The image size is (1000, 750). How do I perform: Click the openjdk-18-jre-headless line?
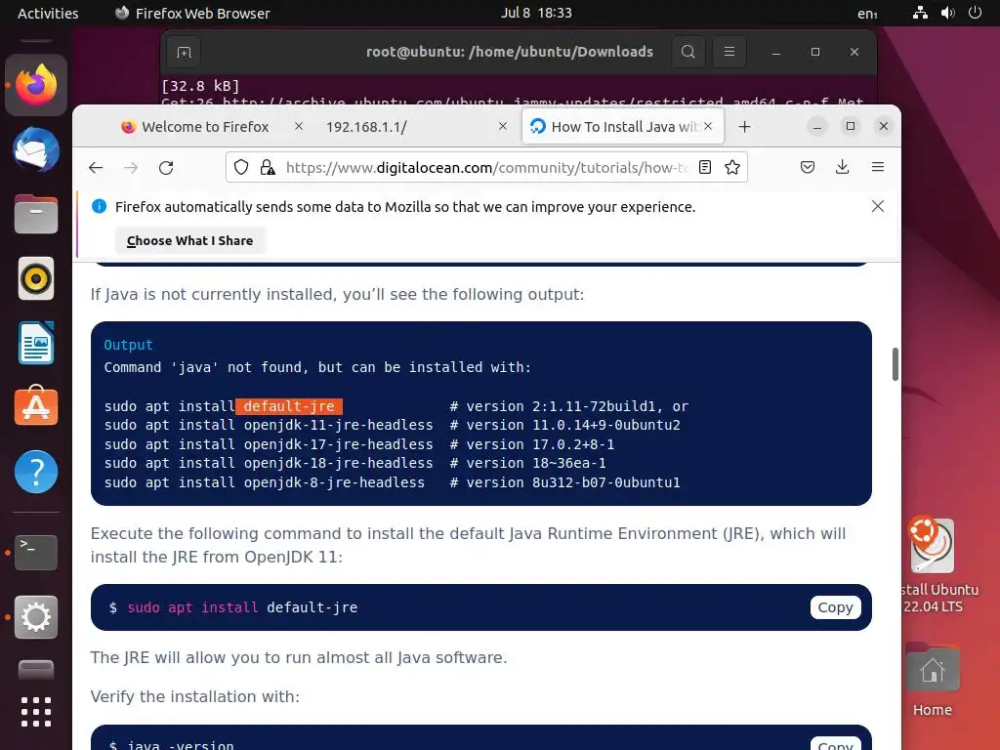355,463
